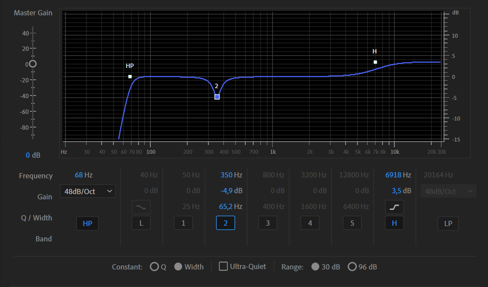
Task: Edit the Master Gain 0 dB value
Action: pyautogui.click(x=33, y=155)
